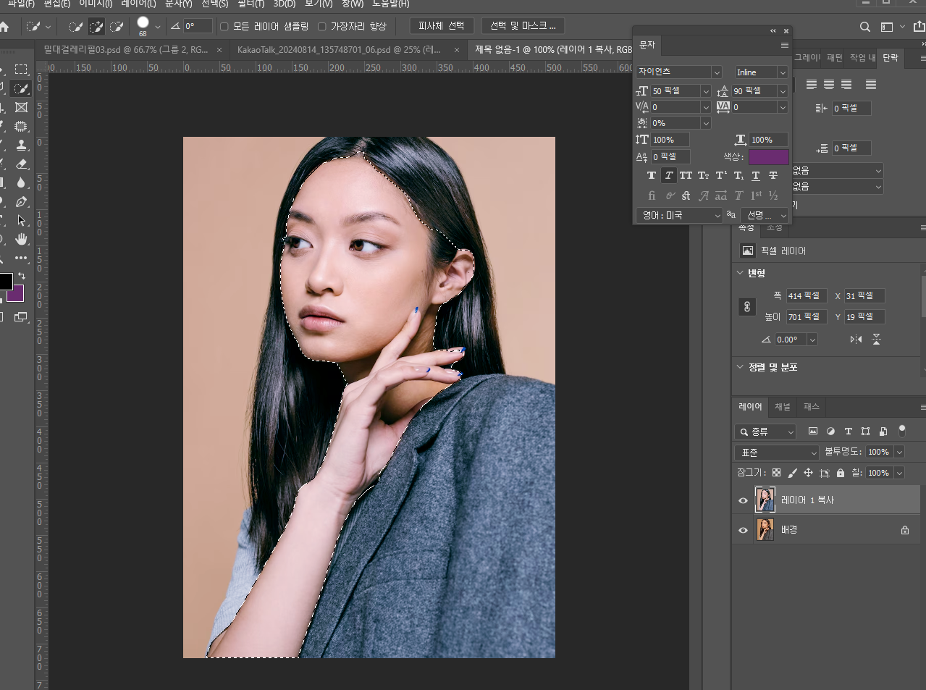Select the Eraser tool

point(22,164)
